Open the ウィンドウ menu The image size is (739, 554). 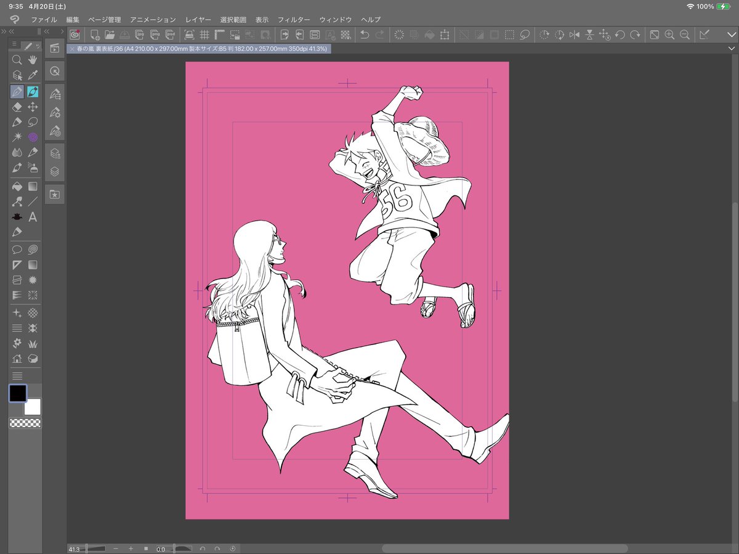pyautogui.click(x=336, y=20)
